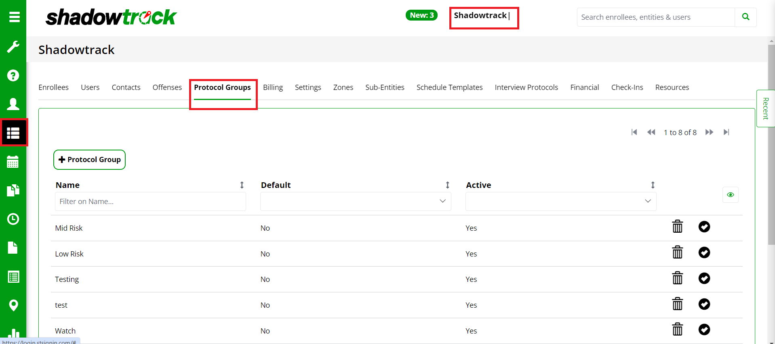The height and width of the screenshot is (344, 775).
Task: Sort by Active column arrows
Action: [653, 185]
